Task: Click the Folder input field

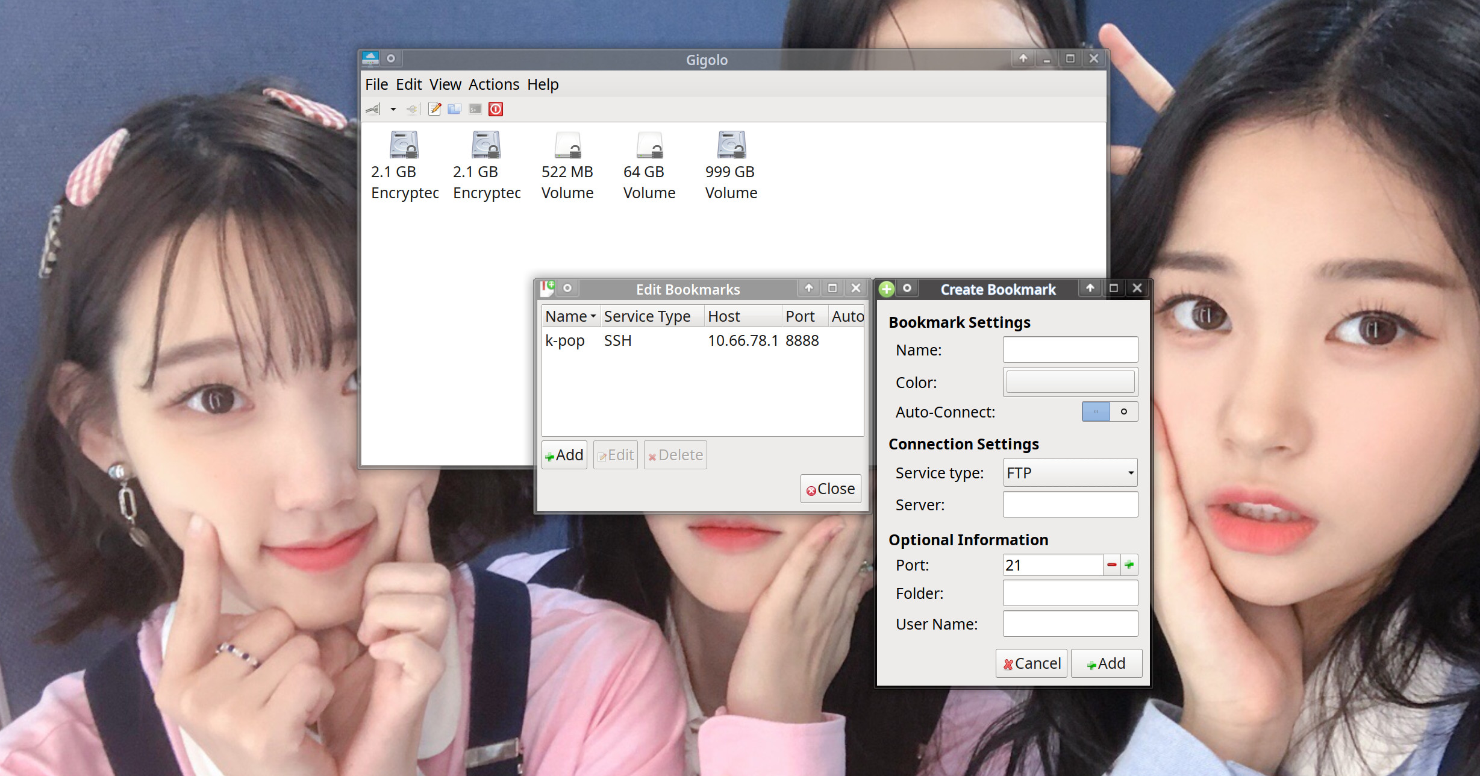Action: 1070,593
